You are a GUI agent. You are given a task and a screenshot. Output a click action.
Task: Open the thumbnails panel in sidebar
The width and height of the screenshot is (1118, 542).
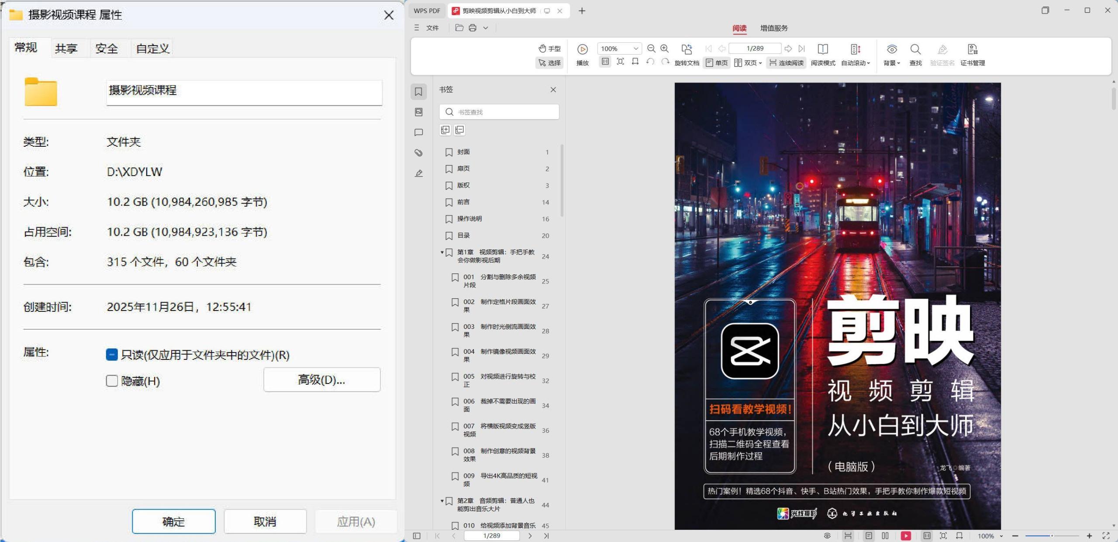418,112
